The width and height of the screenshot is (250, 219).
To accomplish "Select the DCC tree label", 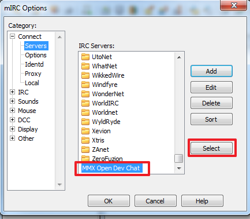I will [24, 120].
